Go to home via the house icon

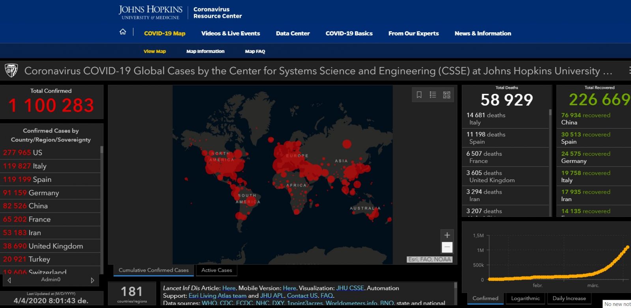click(x=123, y=32)
